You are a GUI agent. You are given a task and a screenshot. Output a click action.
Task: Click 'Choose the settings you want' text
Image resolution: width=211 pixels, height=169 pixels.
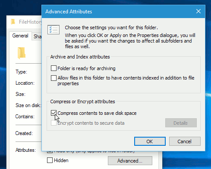tap(111, 28)
